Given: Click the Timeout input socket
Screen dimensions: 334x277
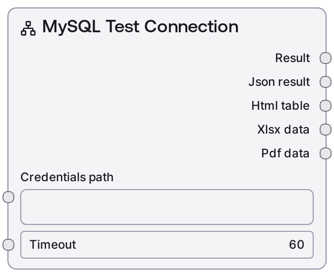Looking at the screenshot, I should click(8, 245).
